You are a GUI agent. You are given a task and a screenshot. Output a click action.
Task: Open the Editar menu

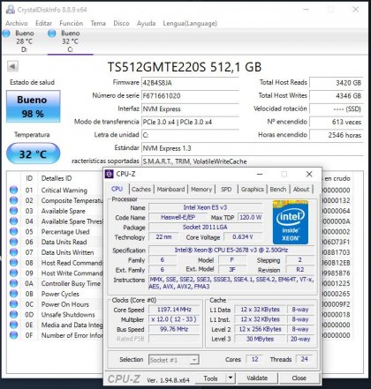[x=43, y=23]
